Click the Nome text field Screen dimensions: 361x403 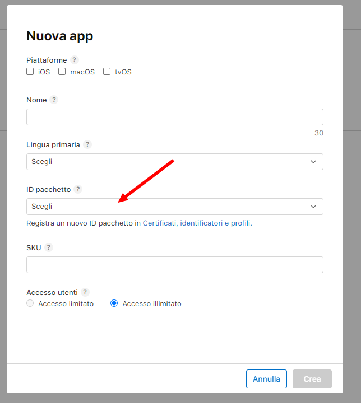pos(175,117)
